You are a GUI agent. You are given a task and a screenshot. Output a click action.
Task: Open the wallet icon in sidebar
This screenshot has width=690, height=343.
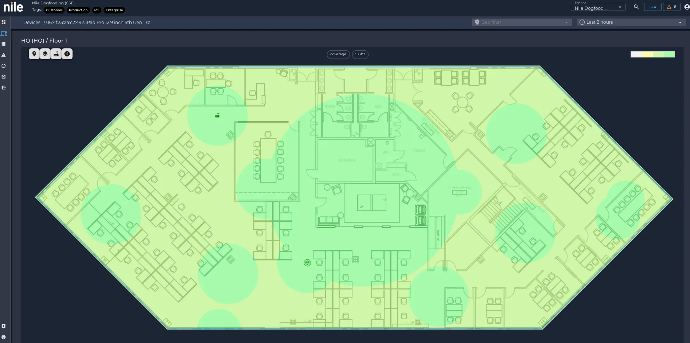(x=4, y=88)
